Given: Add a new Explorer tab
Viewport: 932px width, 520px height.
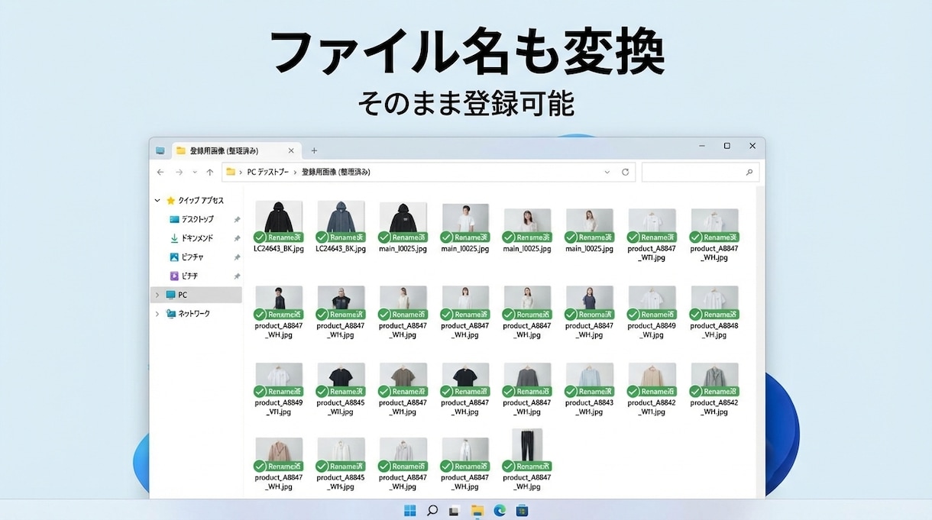Looking at the screenshot, I should point(314,150).
